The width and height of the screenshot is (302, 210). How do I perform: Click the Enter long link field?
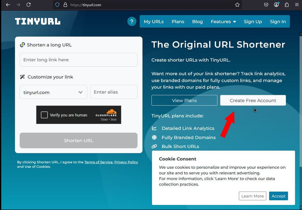[x=79, y=60]
